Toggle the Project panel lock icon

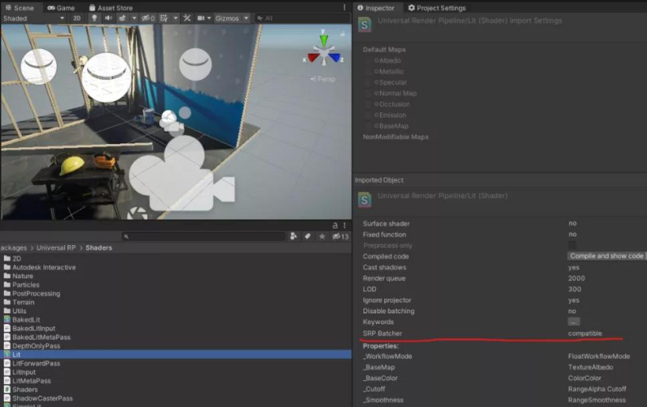pyautogui.click(x=335, y=225)
